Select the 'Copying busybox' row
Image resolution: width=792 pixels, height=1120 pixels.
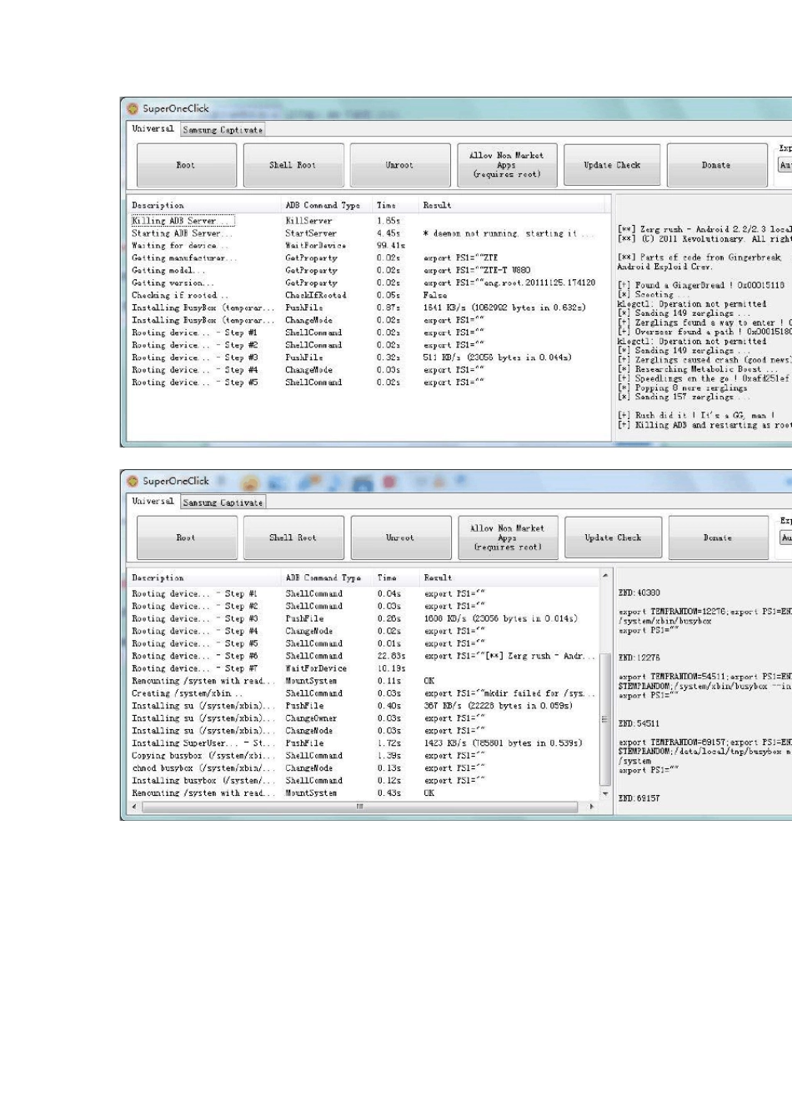click(363, 756)
